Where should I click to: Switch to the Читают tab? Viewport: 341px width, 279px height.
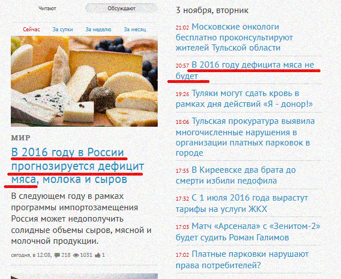(x=47, y=9)
